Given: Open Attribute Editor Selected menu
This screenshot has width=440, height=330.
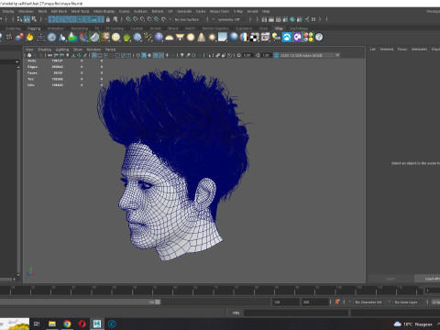Looking at the screenshot, I should click(387, 49).
